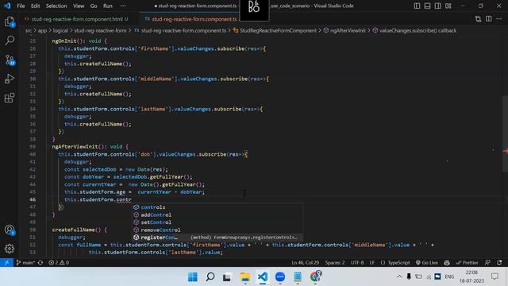Image resolution: width=508 pixels, height=286 pixels.
Task: Switch to stud-reg-reactive-form.component.ts tab
Action: pyautogui.click(x=194, y=19)
